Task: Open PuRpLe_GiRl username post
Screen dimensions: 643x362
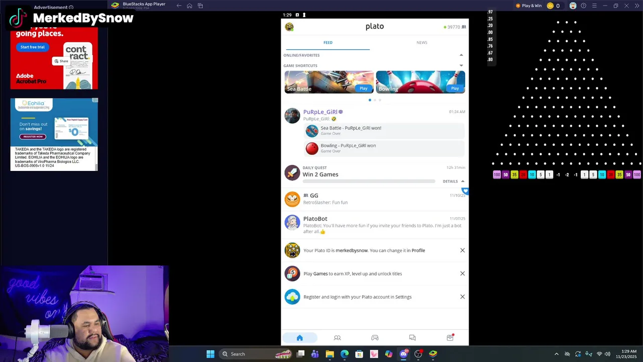Action: pos(320,112)
